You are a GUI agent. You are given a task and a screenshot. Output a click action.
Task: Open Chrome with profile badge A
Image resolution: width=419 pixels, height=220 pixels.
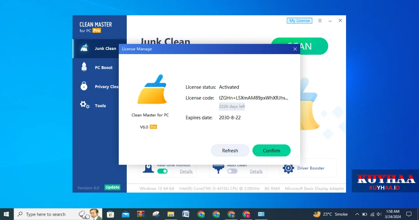(216, 214)
